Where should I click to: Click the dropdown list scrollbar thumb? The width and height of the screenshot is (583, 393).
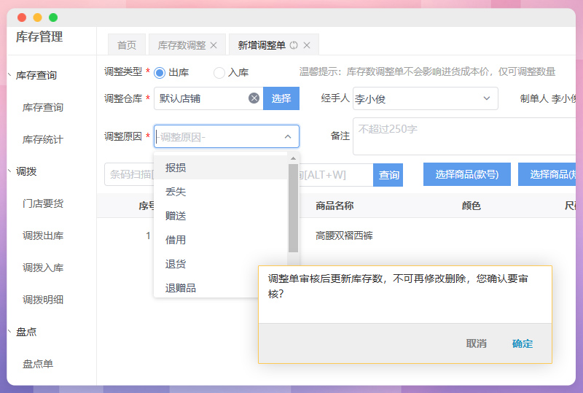293,208
